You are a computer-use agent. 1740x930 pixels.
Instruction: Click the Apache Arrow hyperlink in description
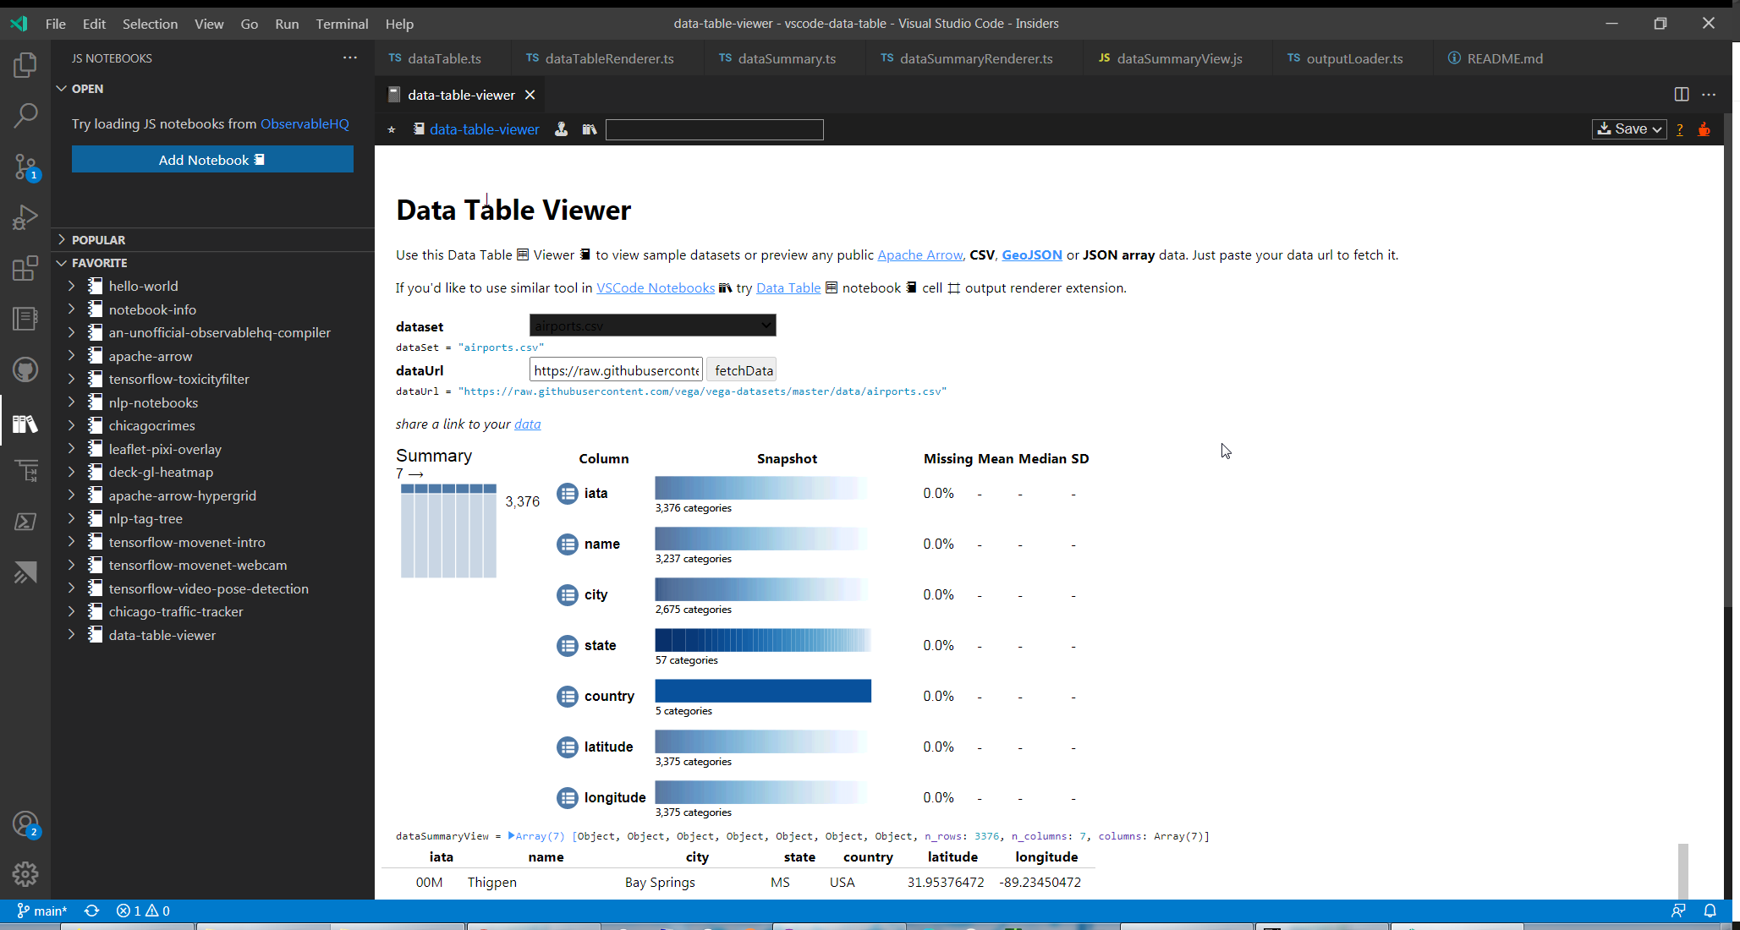[x=920, y=254]
